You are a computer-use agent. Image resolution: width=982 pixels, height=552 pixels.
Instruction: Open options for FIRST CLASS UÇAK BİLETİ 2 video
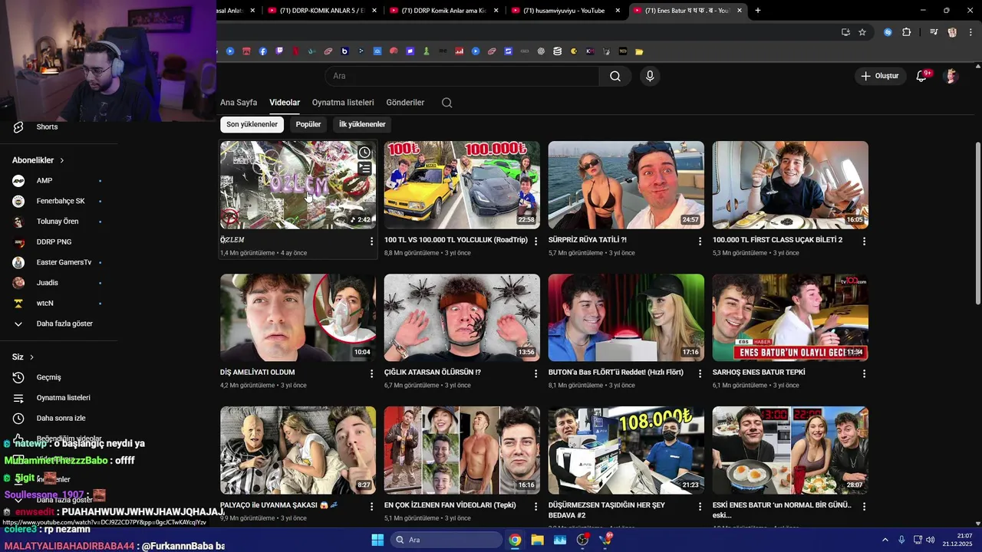[864, 241]
